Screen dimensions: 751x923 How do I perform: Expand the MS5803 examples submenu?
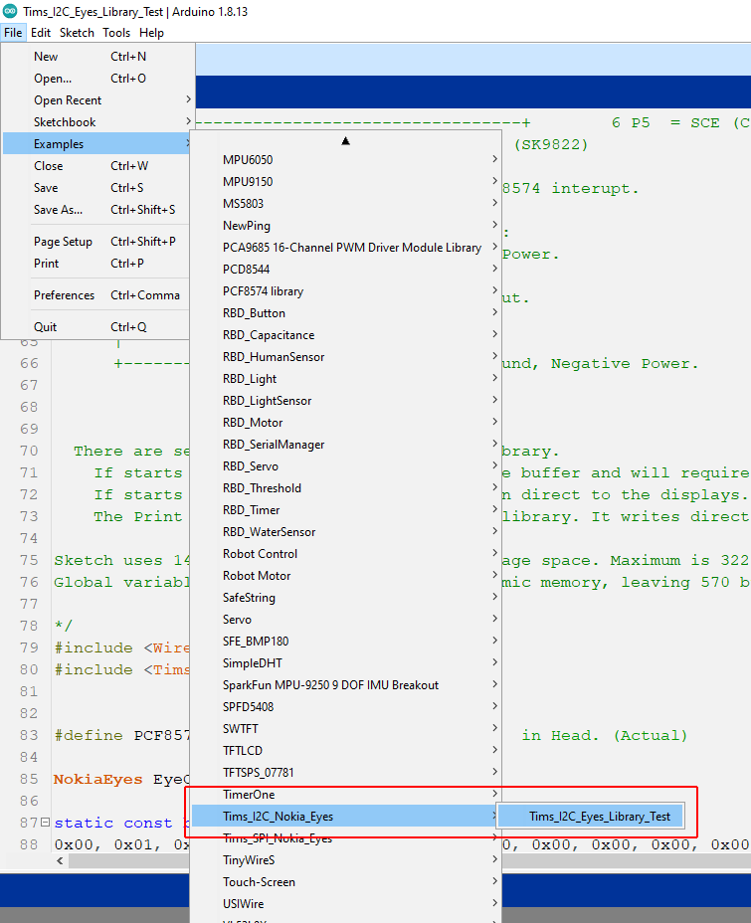coord(345,204)
